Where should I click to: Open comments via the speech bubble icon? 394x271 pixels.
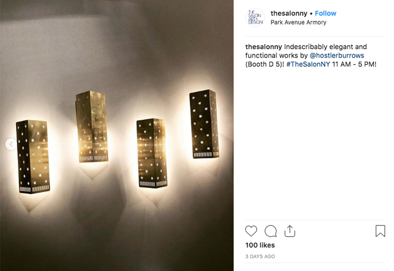[x=271, y=231]
